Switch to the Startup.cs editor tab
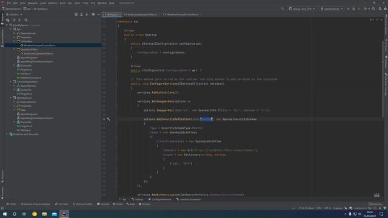The image size is (388, 218). (x=112, y=15)
